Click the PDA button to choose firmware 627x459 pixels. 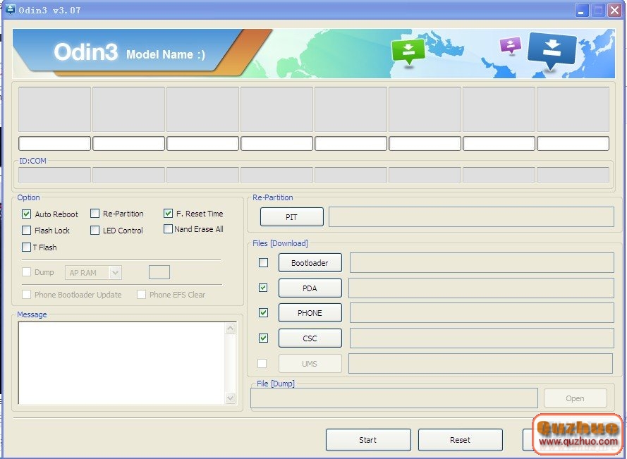click(310, 288)
